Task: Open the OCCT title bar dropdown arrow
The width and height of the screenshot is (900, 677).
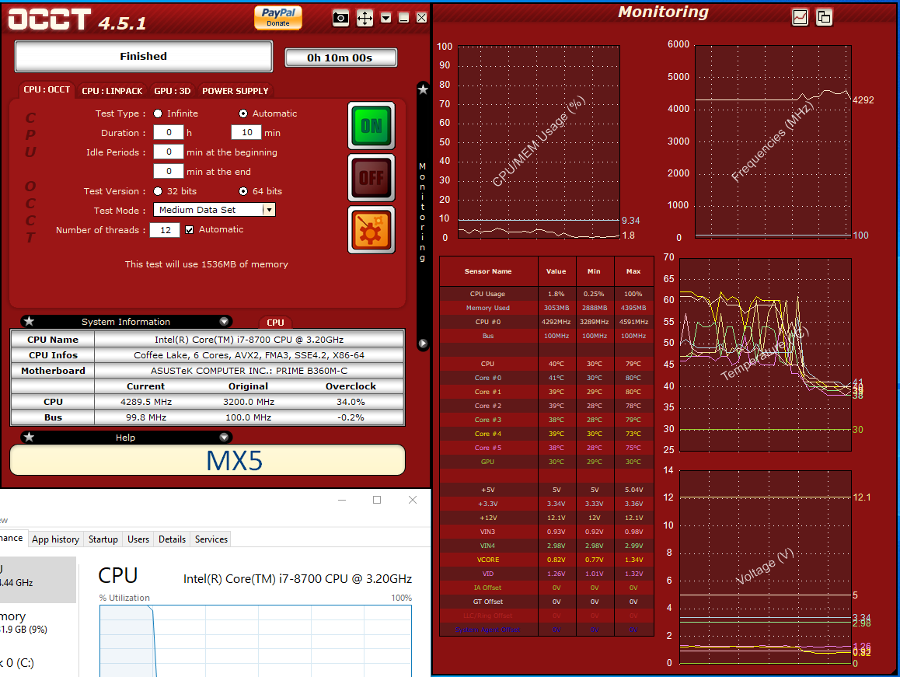Action: click(x=386, y=18)
